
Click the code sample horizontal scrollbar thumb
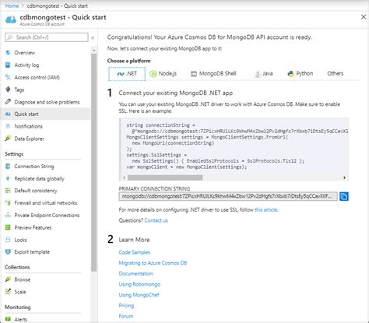click(x=165, y=177)
